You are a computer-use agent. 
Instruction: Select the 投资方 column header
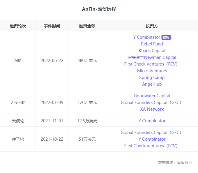pyautogui.click(x=152, y=26)
